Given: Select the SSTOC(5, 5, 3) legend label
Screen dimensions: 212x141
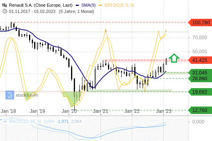Looking at the screenshot, I should (119, 5).
